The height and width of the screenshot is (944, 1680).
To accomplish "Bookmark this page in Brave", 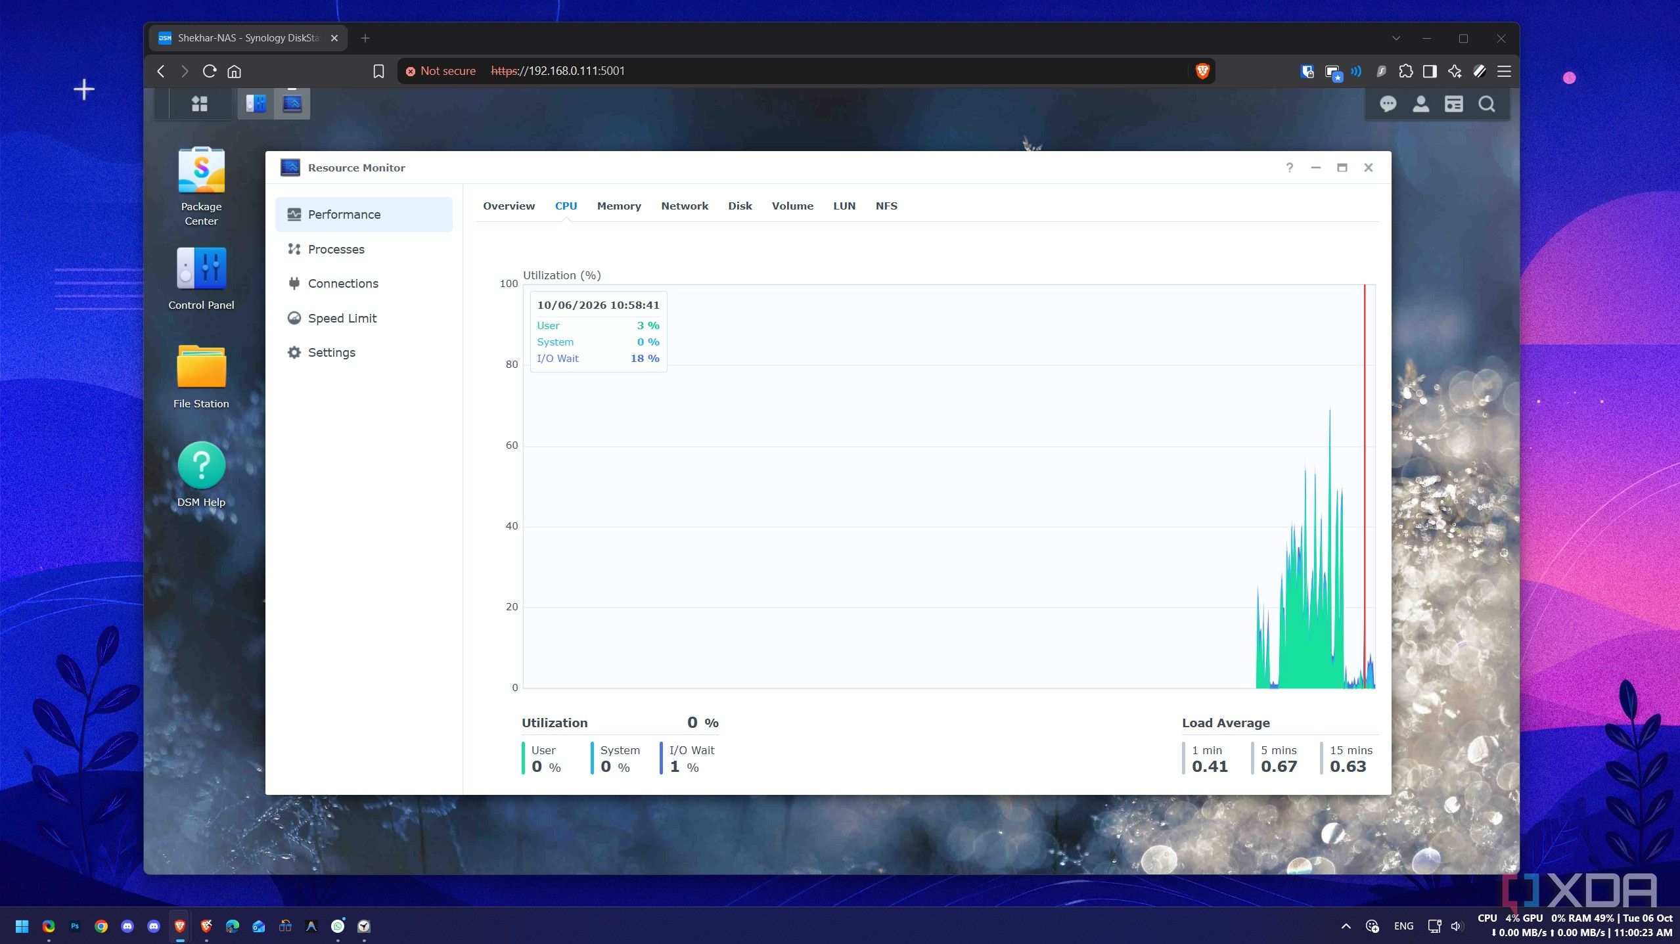I will [x=378, y=71].
